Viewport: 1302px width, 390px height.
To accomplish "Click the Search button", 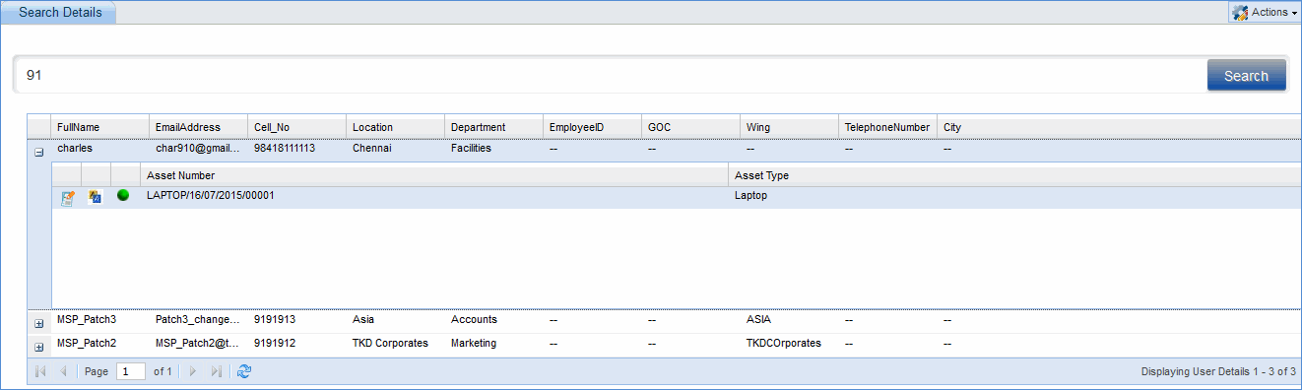I will click(1247, 75).
